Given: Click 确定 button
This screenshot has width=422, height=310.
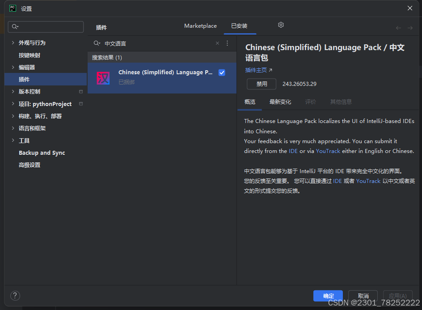Looking at the screenshot, I should coord(328,296).
